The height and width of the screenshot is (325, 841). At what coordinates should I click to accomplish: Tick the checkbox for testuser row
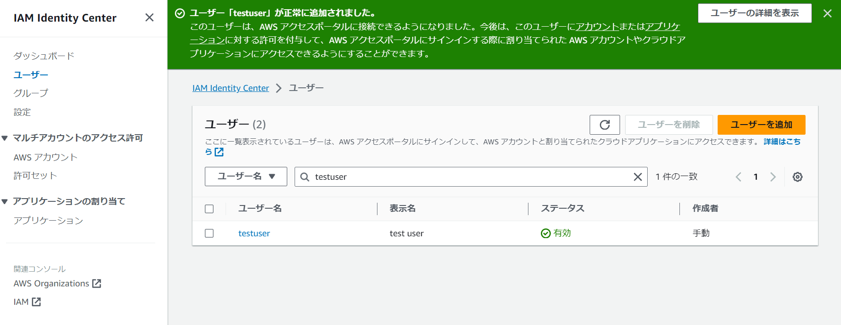point(209,234)
